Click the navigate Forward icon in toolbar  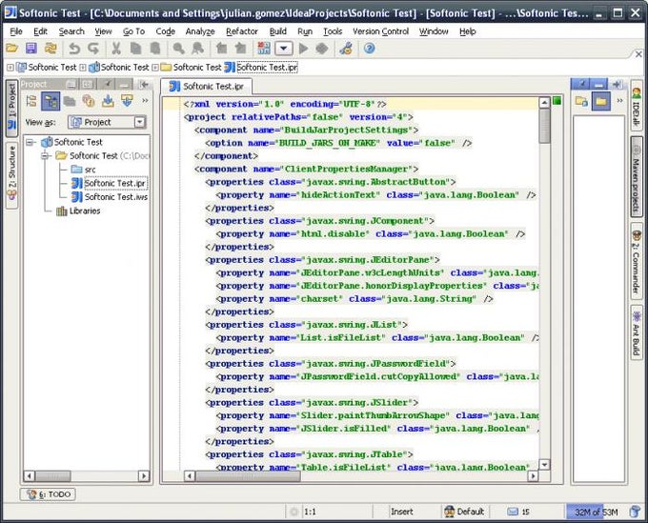[240, 49]
